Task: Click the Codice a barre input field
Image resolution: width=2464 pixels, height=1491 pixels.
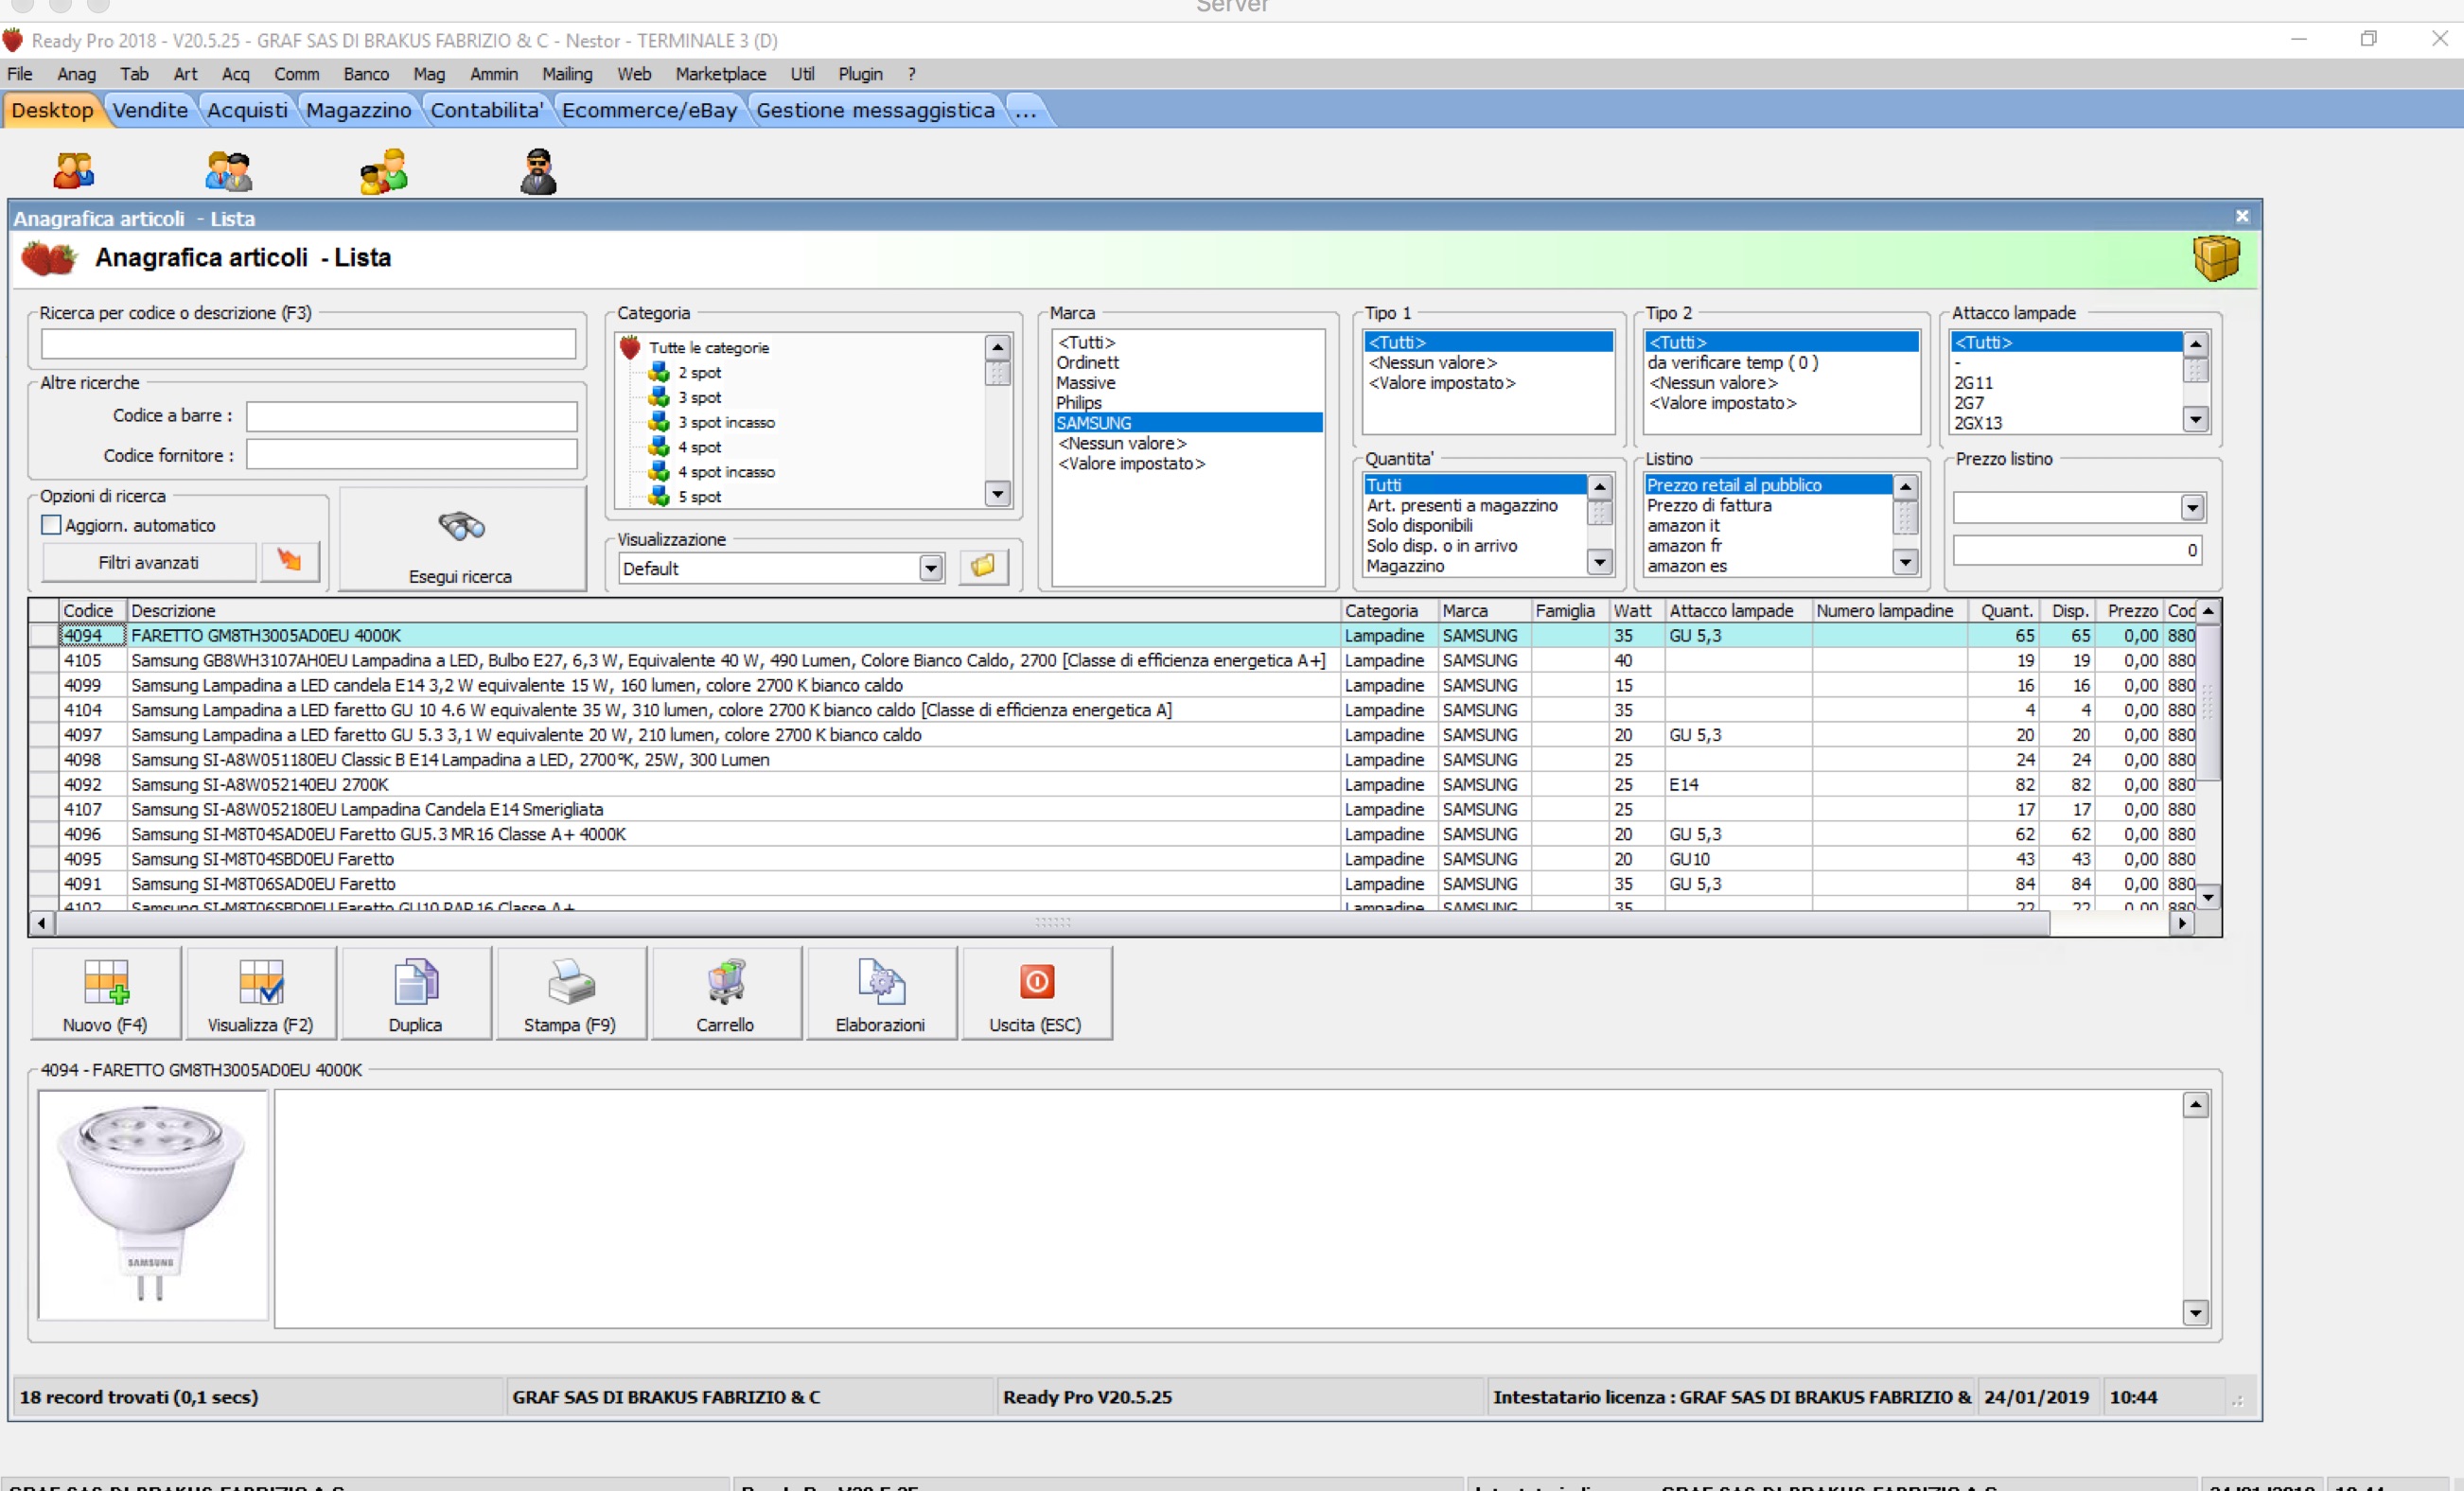Action: [x=411, y=416]
